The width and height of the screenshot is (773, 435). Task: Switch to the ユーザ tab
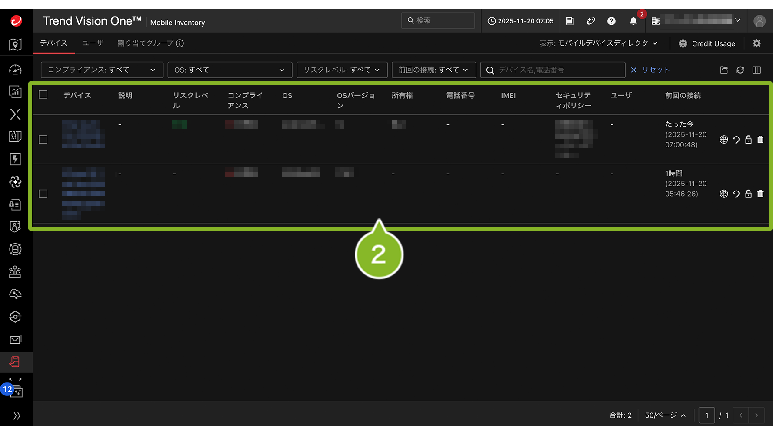click(93, 43)
